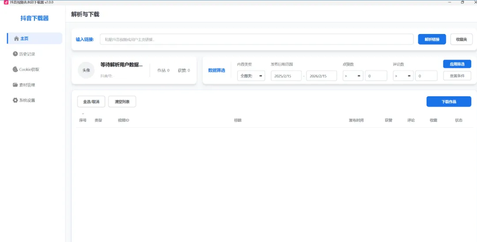Click the 评论 column header

coord(411,121)
